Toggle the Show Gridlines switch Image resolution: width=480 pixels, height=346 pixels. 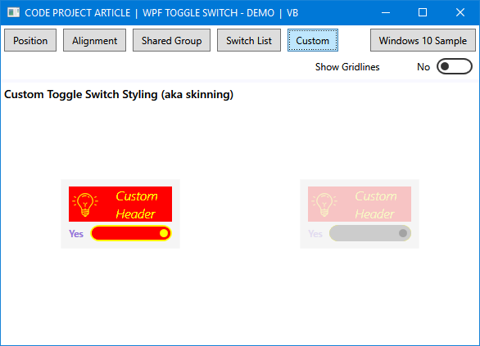455,66
